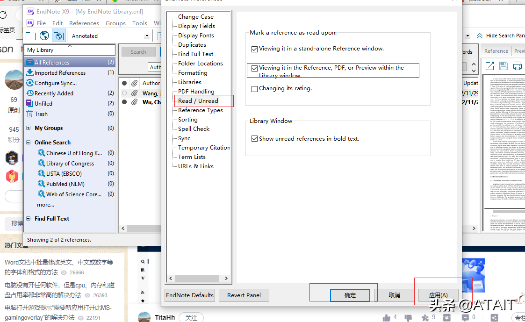Click left scroll arrow below reference list

coord(123,228)
